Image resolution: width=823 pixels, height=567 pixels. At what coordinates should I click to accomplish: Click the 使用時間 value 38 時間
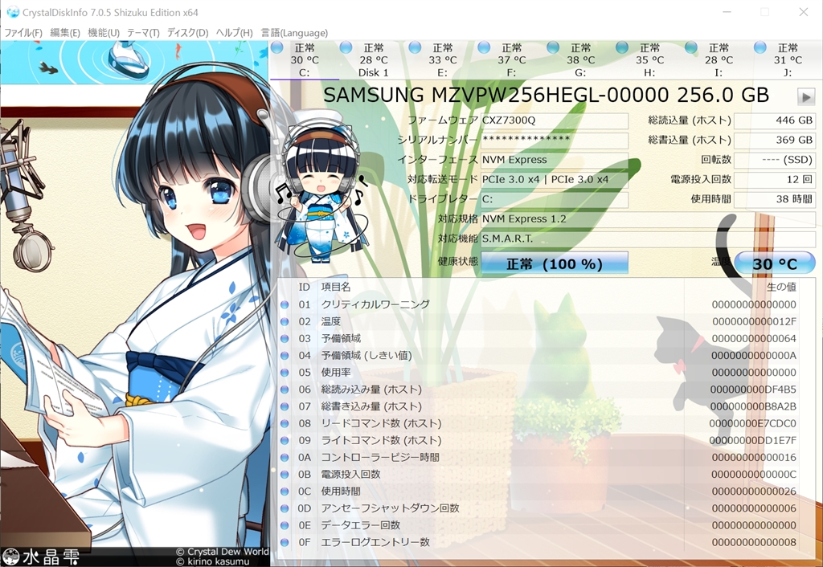[x=775, y=199]
